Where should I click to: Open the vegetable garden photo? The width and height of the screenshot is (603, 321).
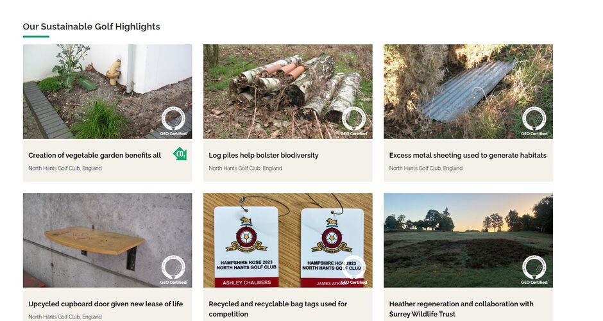tap(107, 92)
